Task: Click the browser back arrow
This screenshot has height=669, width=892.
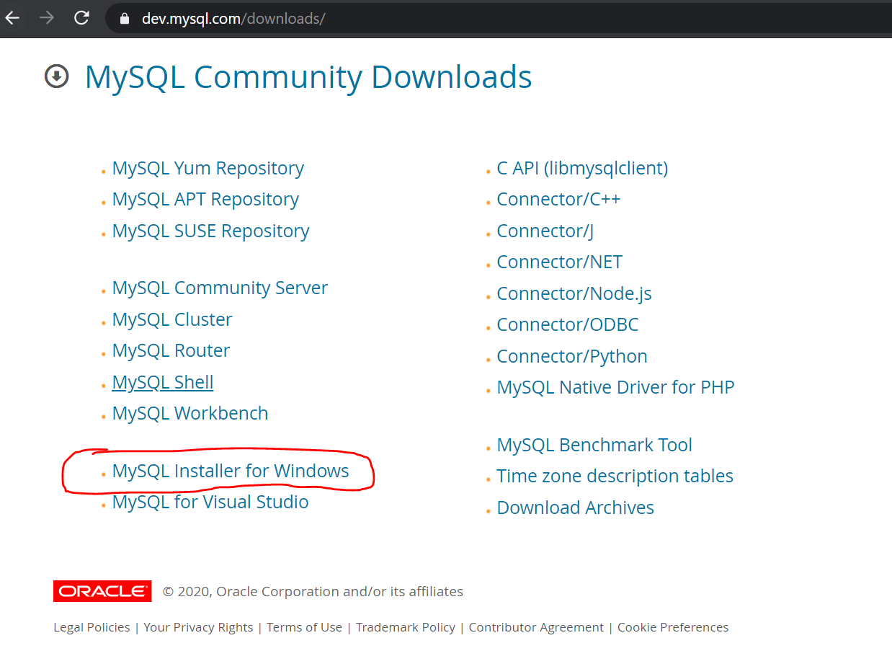Action: click(x=12, y=18)
